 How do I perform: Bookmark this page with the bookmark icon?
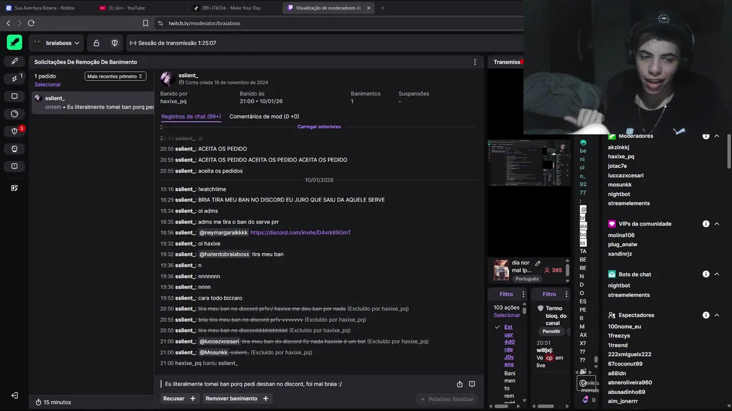pos(145,23)
